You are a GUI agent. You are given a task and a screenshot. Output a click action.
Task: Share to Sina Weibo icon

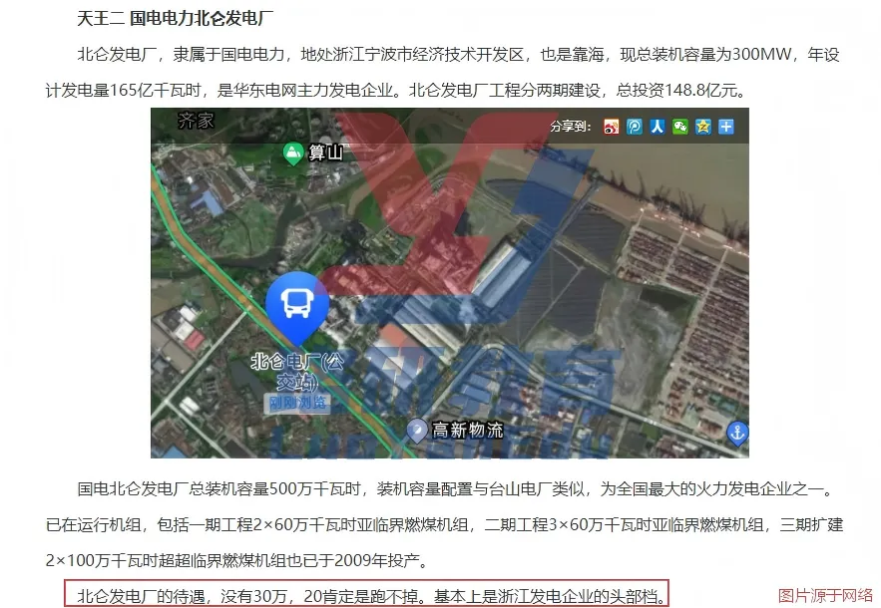point(612,127)
